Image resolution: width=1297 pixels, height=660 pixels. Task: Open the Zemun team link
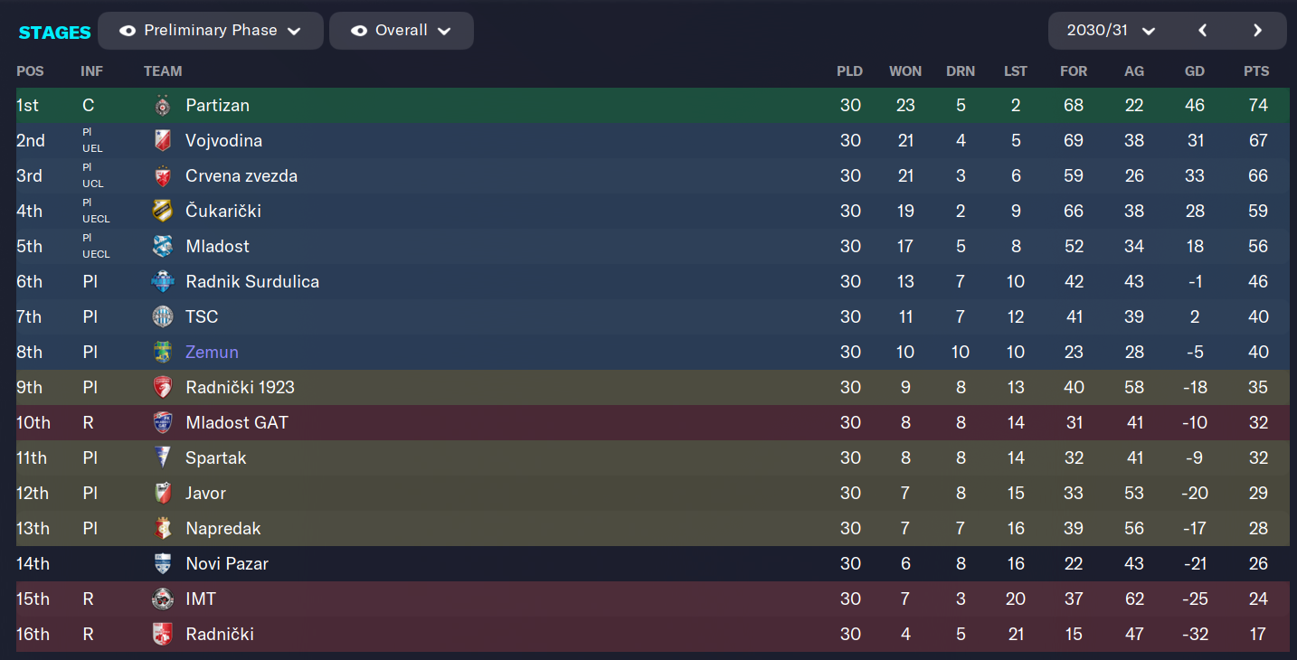[212, 353]
